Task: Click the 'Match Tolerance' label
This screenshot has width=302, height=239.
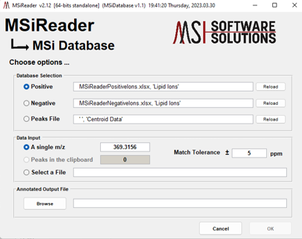Action: point(197,152)
